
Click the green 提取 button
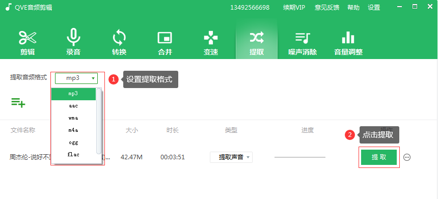coord(379,157)
